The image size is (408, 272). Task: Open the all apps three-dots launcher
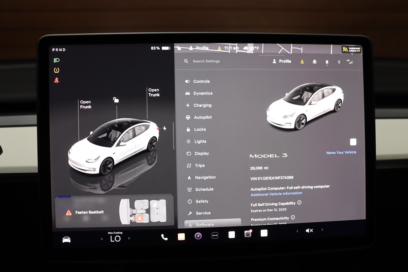tap(215, 235)
